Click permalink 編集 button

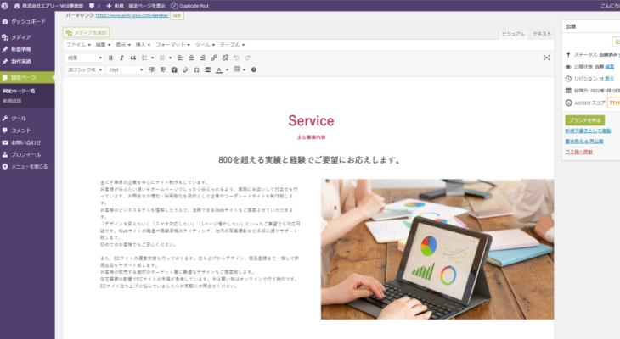pyautogui.click(x=177, y=15)
